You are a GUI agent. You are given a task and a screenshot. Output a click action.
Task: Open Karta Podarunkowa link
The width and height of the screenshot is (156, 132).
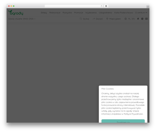(124, 13)
